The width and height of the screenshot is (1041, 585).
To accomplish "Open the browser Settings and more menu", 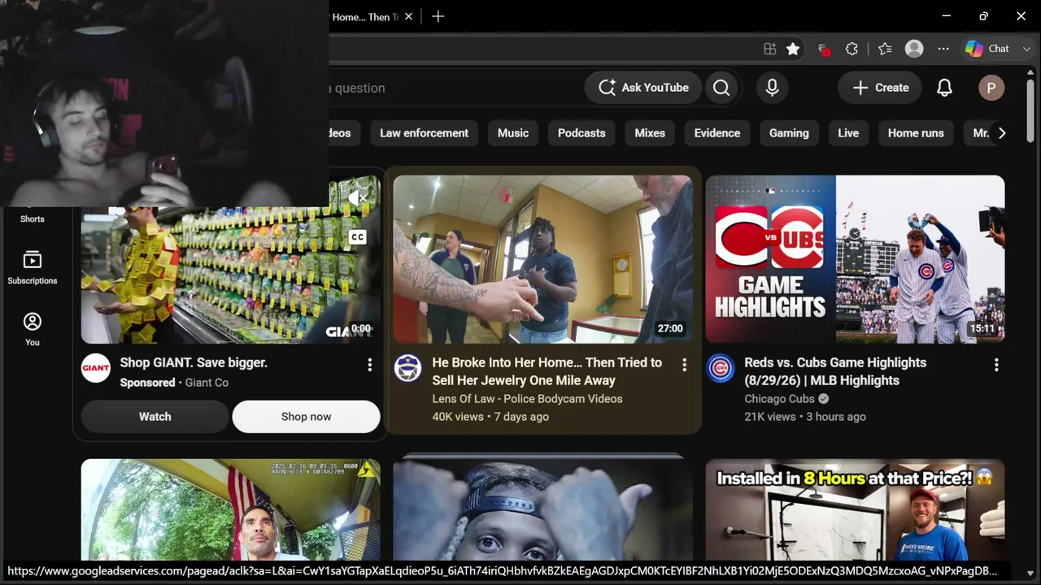I will pyautogui.click(x=943, y=49).
